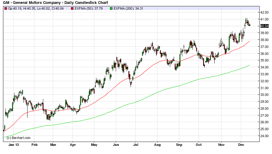Click the 'Sep' x-axis label
This screenshot has width=272, height=154.
(179, 145)
